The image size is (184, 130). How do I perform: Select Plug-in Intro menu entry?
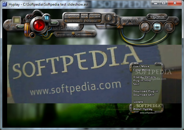142,80
